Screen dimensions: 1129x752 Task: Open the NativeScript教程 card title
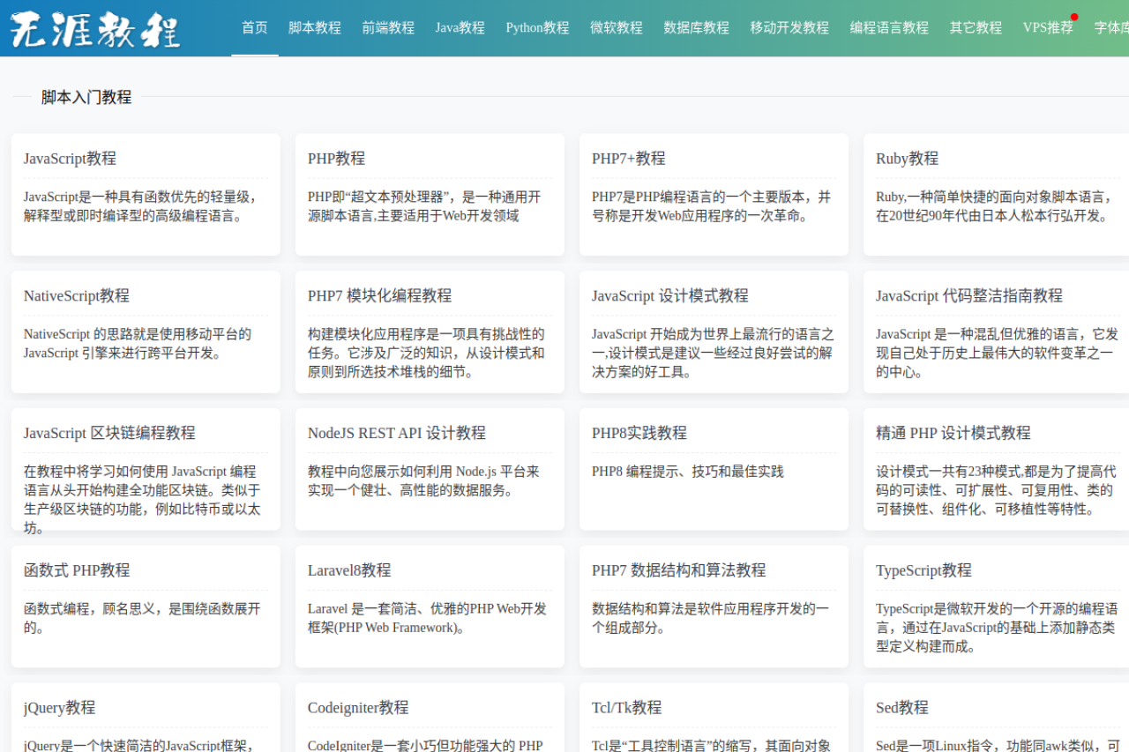[77, 295]
